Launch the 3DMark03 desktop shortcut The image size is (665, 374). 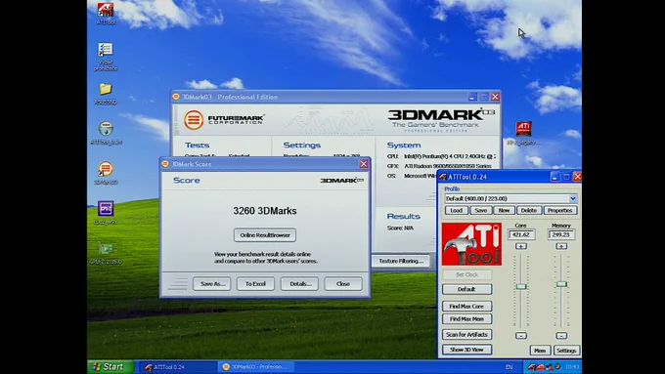pos(106,173)
